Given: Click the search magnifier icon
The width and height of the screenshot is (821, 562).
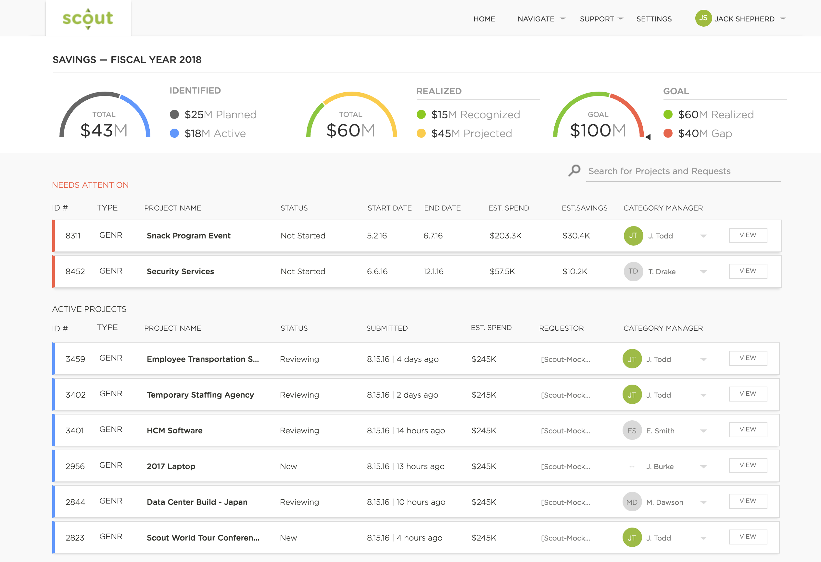Looking at the screenshot, I should coord(574,170).
